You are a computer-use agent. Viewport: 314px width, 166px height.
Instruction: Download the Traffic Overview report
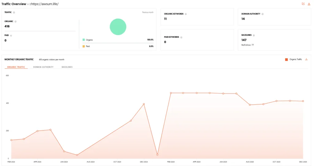tap(309, 4)
